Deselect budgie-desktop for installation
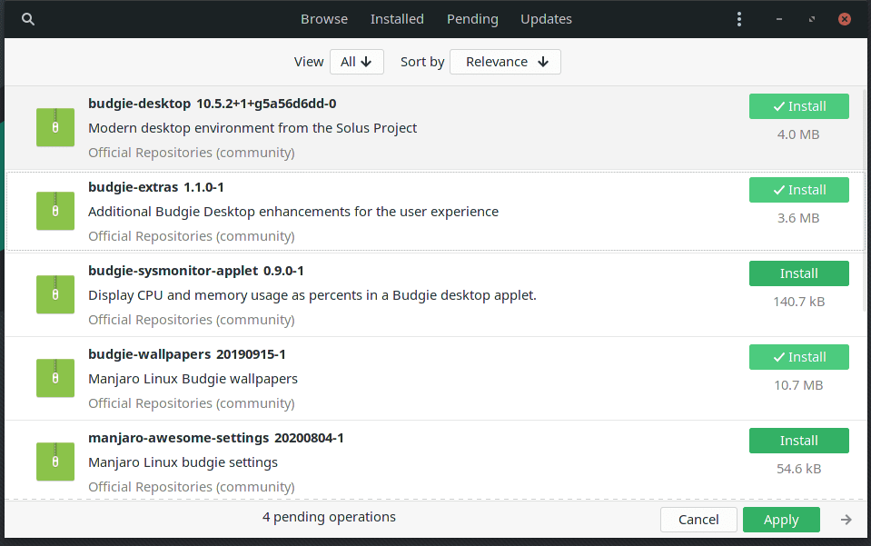This screenshot has width=871, height=546. pyautogui.click(x=798, y=106)
